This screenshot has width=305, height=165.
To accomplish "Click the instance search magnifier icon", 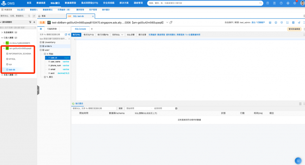I will click(x=29, y=16).
